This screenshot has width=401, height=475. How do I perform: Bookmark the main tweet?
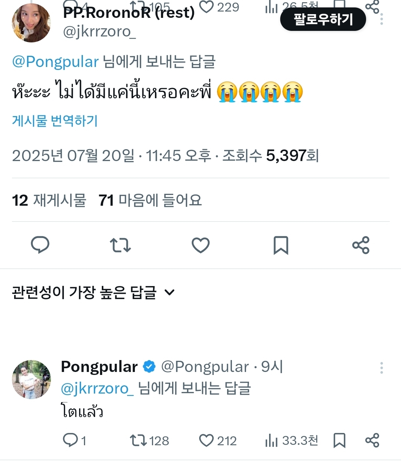point(281,245)
